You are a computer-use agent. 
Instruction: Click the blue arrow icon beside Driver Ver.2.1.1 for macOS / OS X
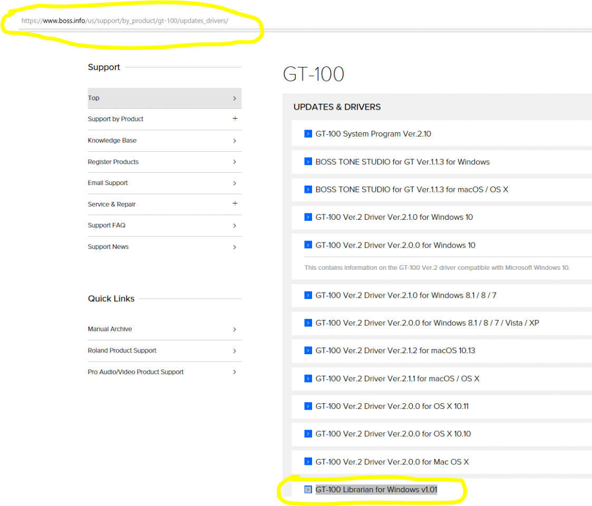tap(308, 378)
